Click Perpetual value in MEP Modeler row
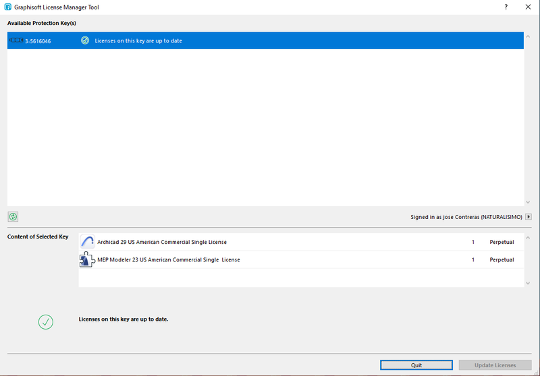The width and height of the screenshot is (540, 376). tap(502, 260)
